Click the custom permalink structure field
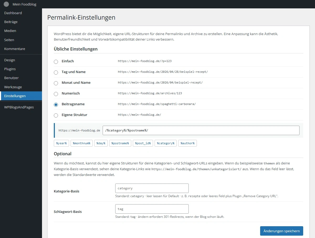Image resolution: width=315 pixels, height=238 pixels. (201, 130)
